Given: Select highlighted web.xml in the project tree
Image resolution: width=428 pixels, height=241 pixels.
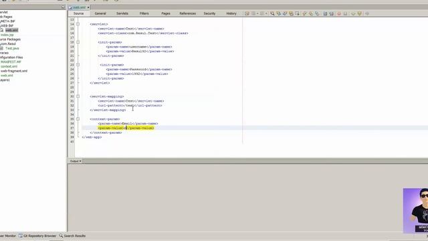Looking at the screenshot, I should point(11,30).
